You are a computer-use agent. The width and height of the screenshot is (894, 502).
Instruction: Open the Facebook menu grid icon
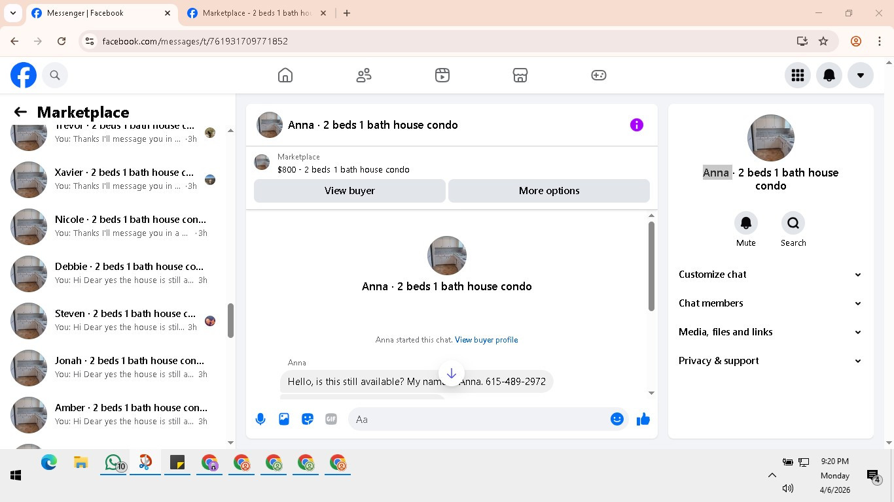[798, 75]
